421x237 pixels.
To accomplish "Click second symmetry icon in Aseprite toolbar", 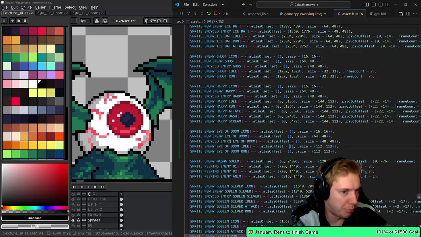I will (153, 21).
